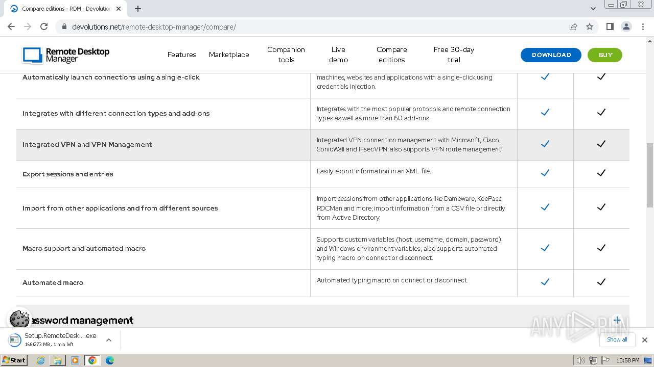Click black checkmark in Macro support row

pos(601,248)
